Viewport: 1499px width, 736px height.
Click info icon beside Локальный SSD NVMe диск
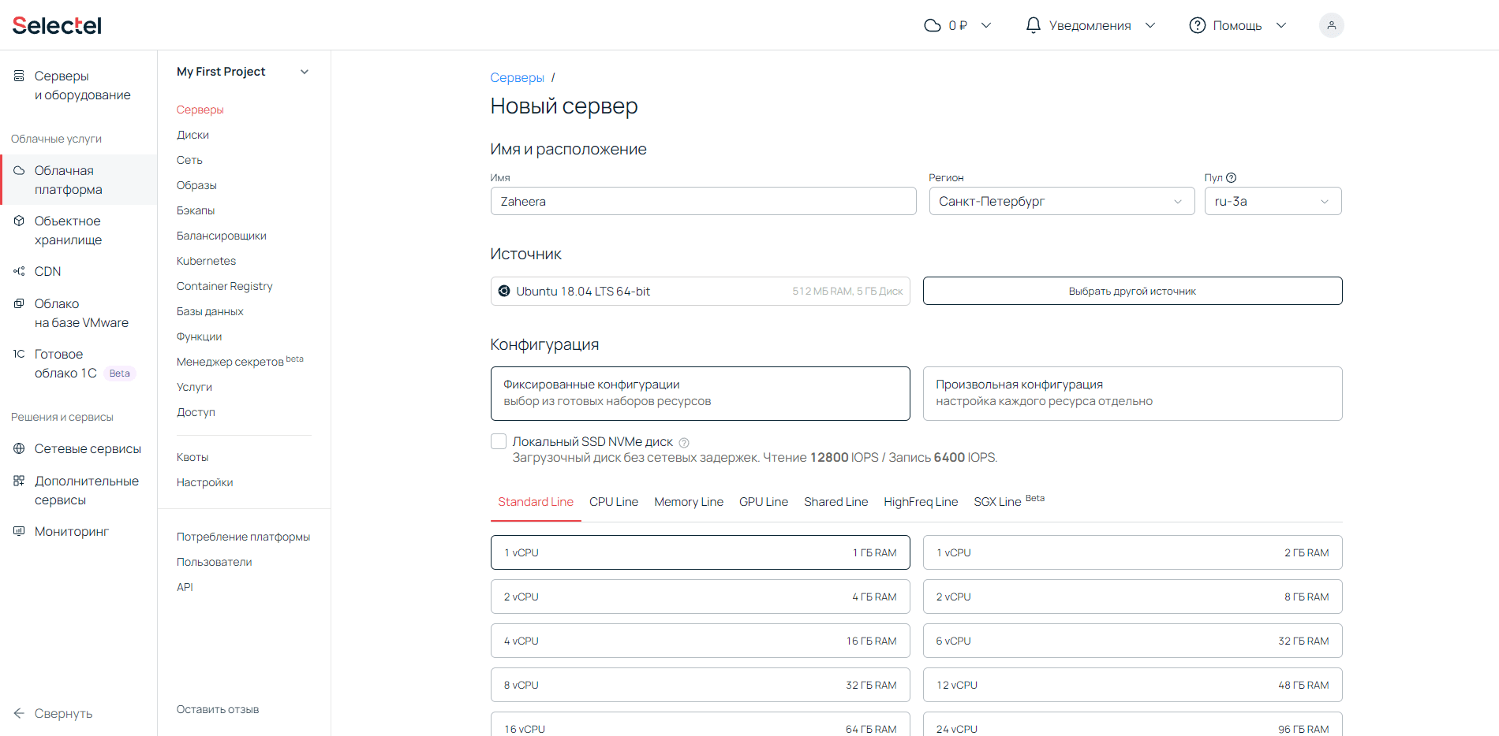(x=684, y=443)
